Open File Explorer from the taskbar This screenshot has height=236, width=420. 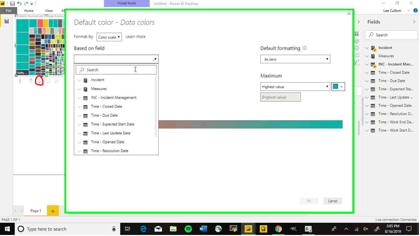[173, 229]
